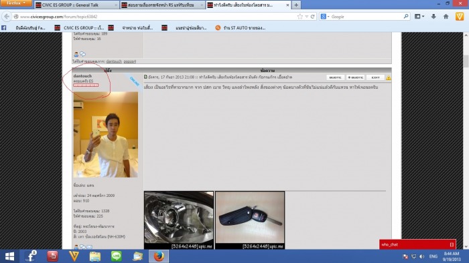
Task: Open the second username in thanks list
Action: [130, 61]
